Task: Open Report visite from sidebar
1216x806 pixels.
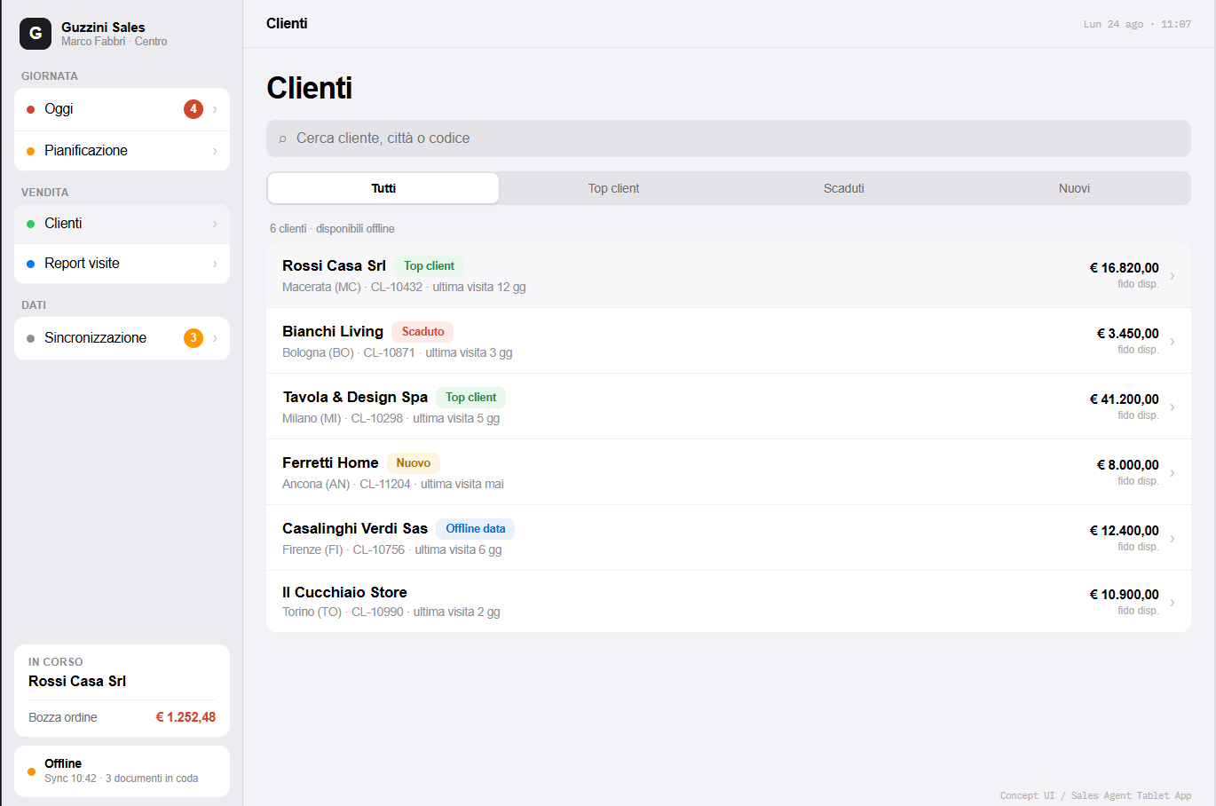Action: pyautogui.click(x=122, y=264)
